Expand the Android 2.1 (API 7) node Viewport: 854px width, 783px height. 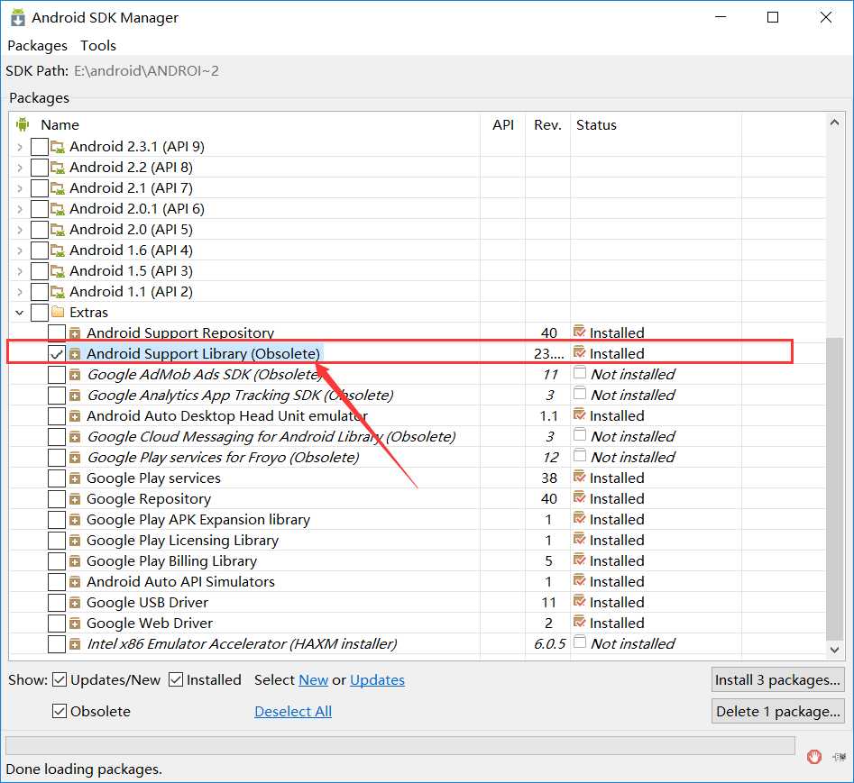(20, 188)
